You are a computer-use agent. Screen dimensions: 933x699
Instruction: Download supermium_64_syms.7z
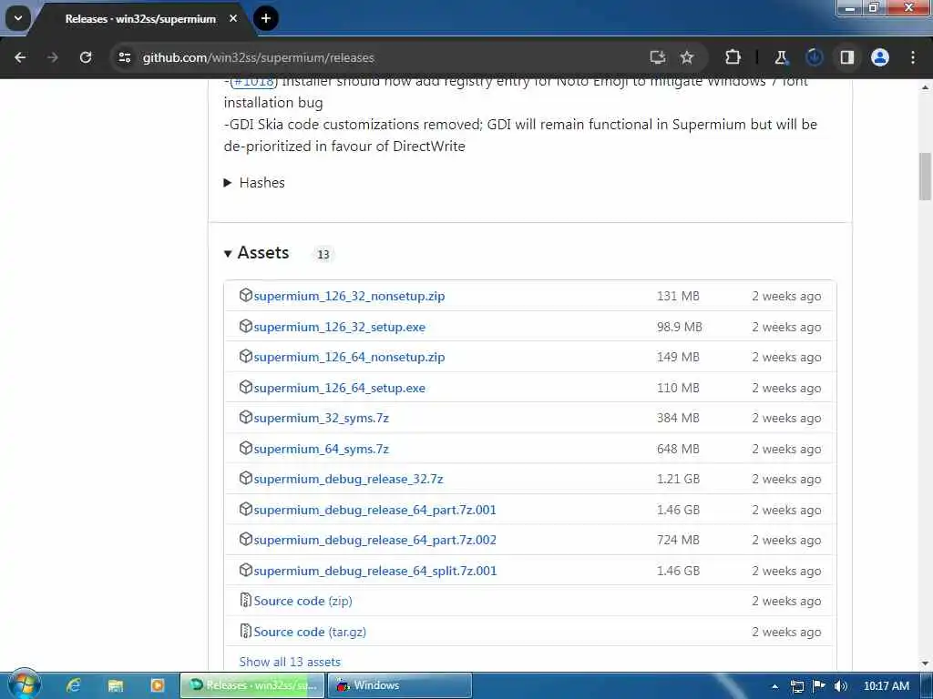(321, 450)
